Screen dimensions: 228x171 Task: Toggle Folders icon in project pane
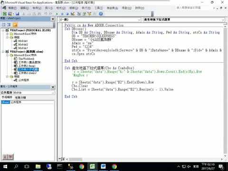pyautogui.click(x=15, y=25)
